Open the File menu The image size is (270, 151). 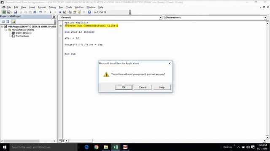click(9, 7)
